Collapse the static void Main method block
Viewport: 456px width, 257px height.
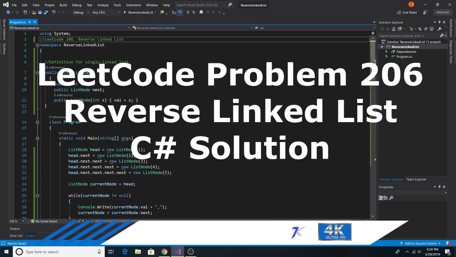37,138
